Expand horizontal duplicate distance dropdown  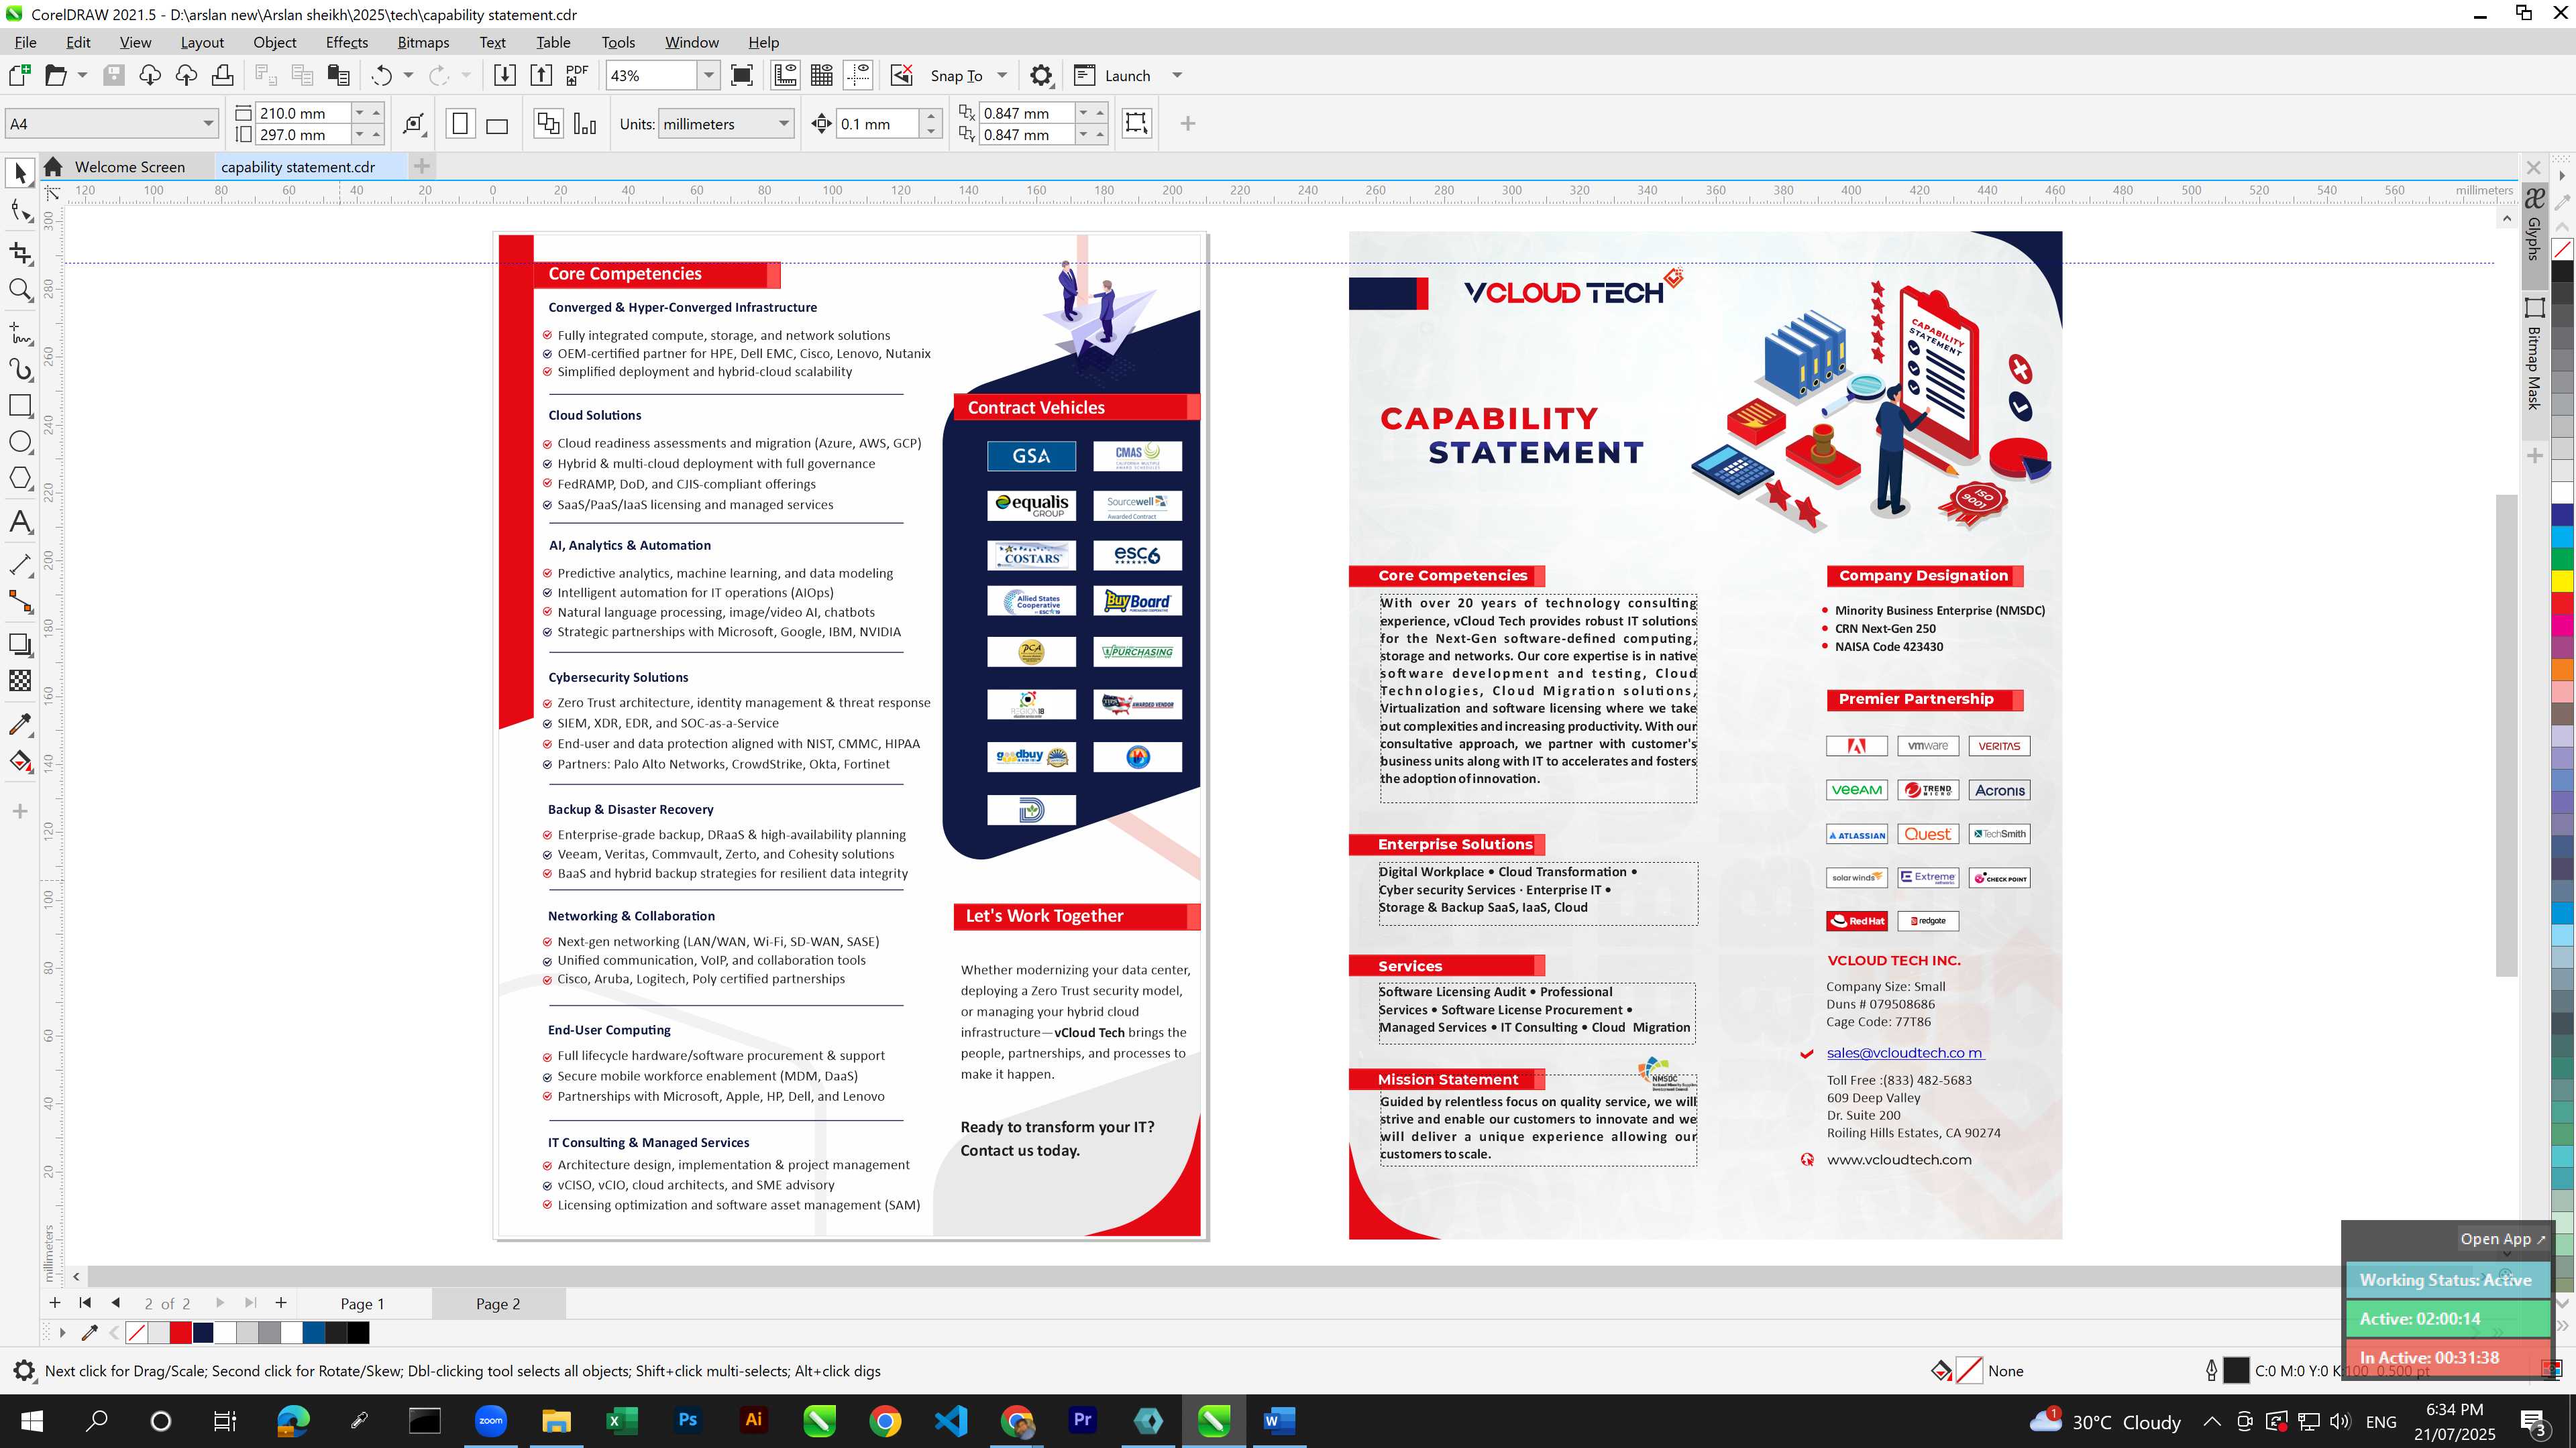[1083, 113]
